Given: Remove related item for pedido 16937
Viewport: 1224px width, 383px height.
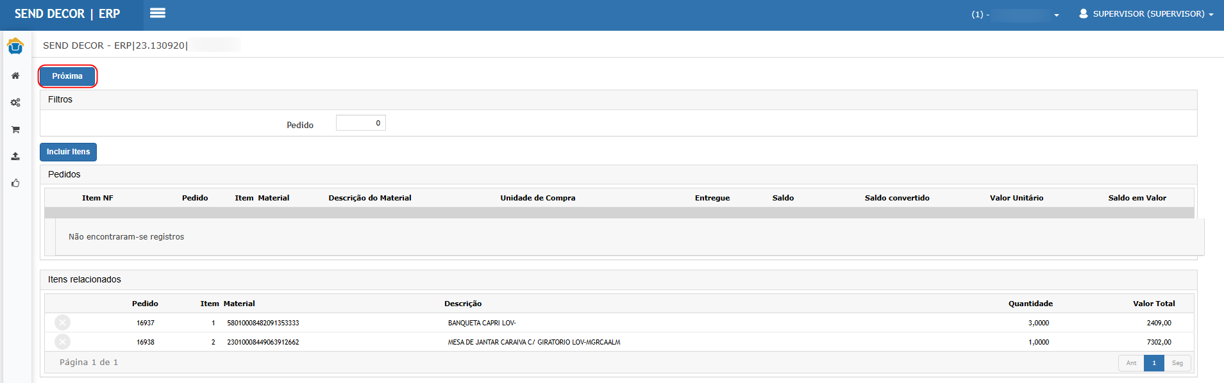Looking at the screenshot, I should click(63, 323).
